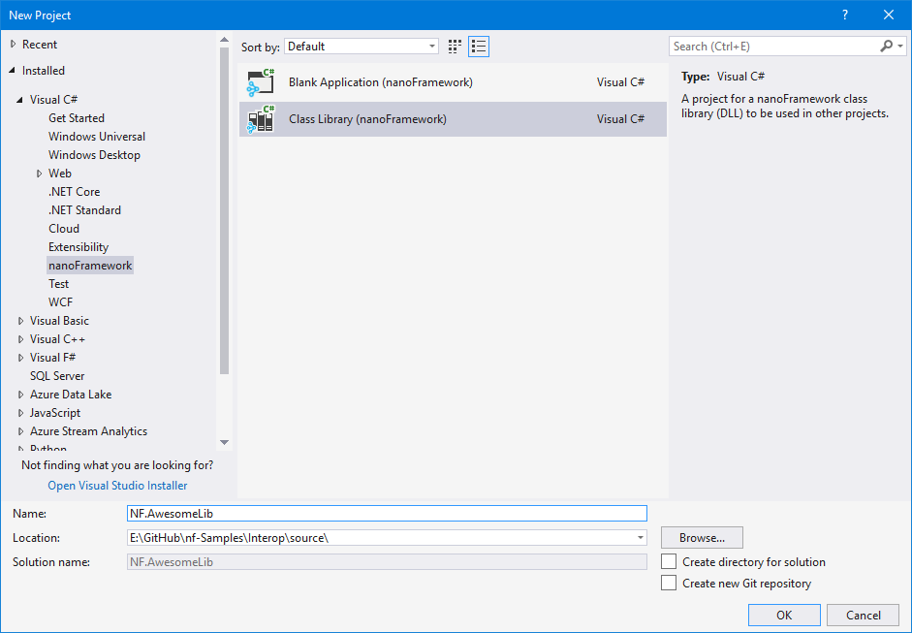Click the tree scroll up arrow
912x633 pixels.
[x=225, y=40]
